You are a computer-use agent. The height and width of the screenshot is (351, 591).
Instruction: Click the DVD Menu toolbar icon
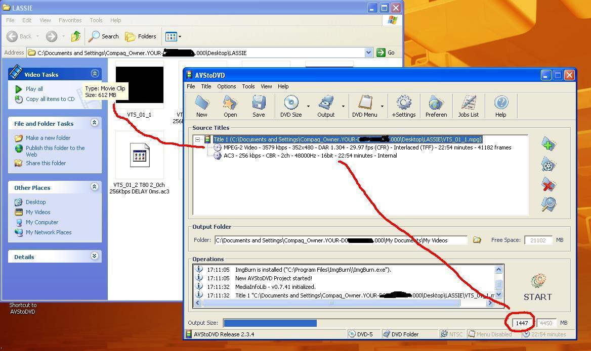pos(364,106)
